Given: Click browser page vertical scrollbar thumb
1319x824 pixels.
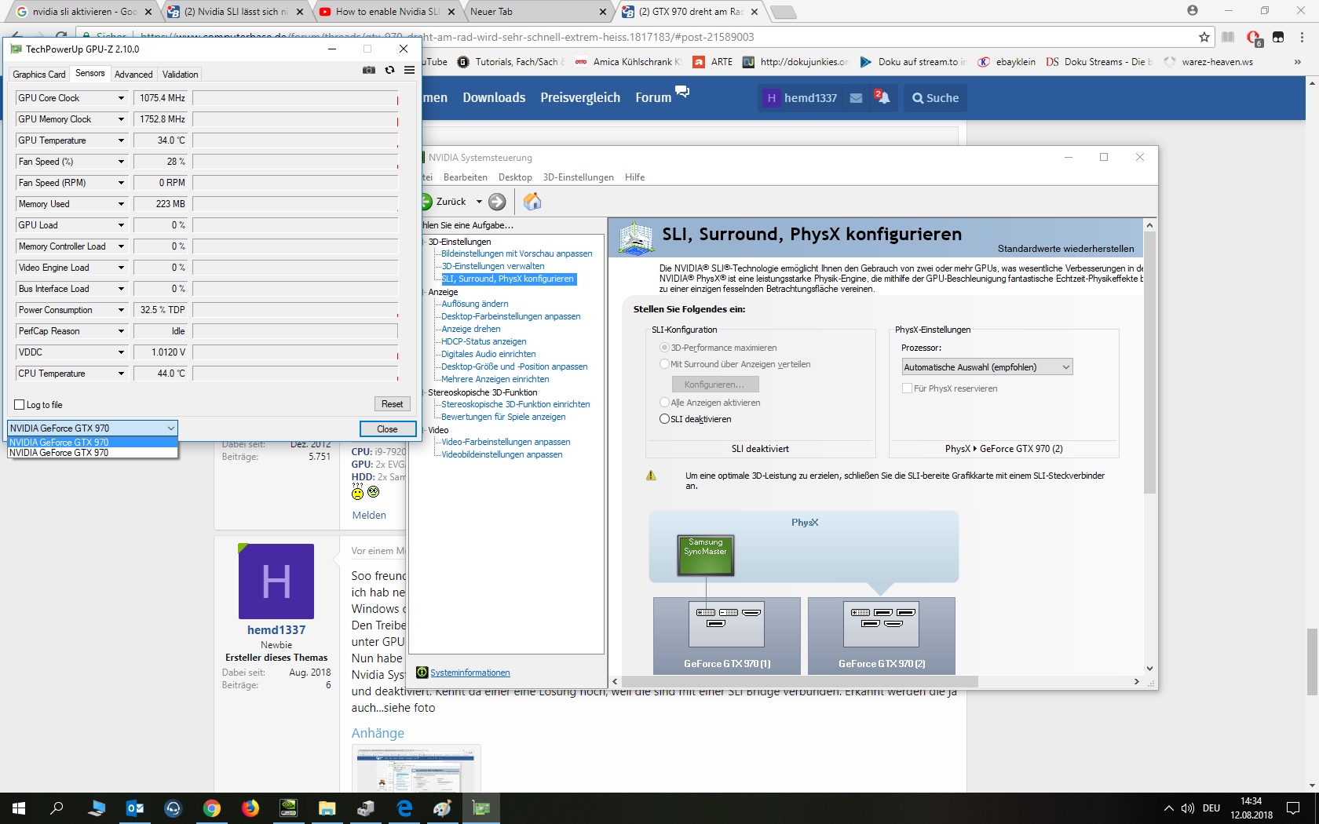Looking at the screenshot, I should (x=1312, y=662).
